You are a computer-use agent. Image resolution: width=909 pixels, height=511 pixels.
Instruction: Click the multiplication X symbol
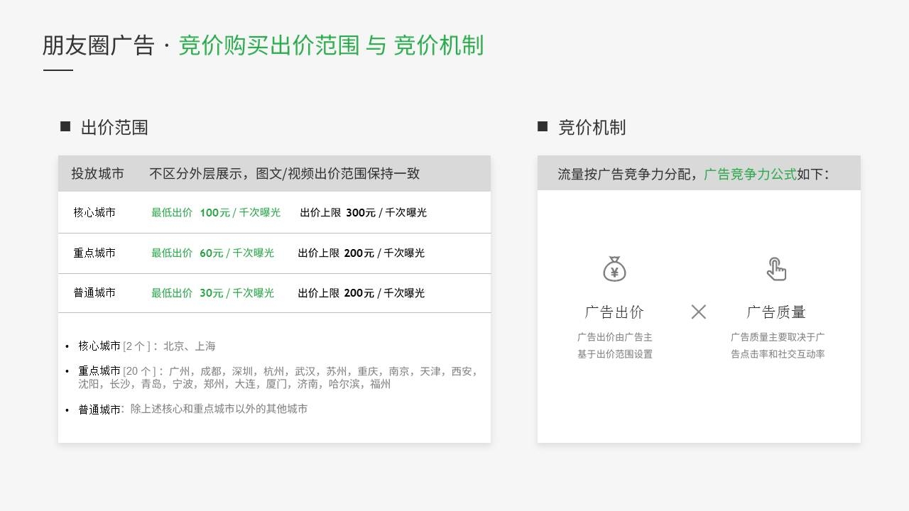coord(699,312)
